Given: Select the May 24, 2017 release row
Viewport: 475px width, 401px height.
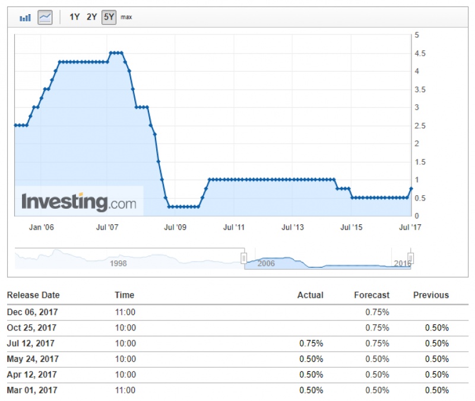Looking at the screenshot, I should coord(32,359).
